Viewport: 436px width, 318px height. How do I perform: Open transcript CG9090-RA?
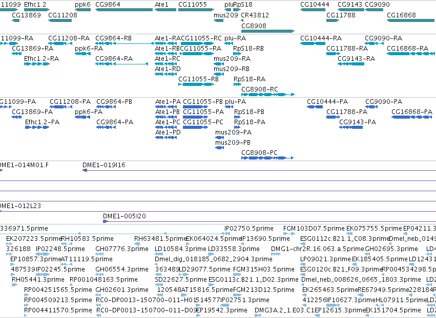click(375, 43)
